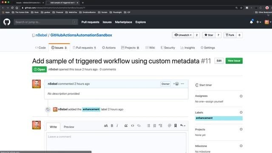Image resolution: width=272 pixels, height=153 pixels.
Task: Switch to the Actions tab
Action: (109, 48)
